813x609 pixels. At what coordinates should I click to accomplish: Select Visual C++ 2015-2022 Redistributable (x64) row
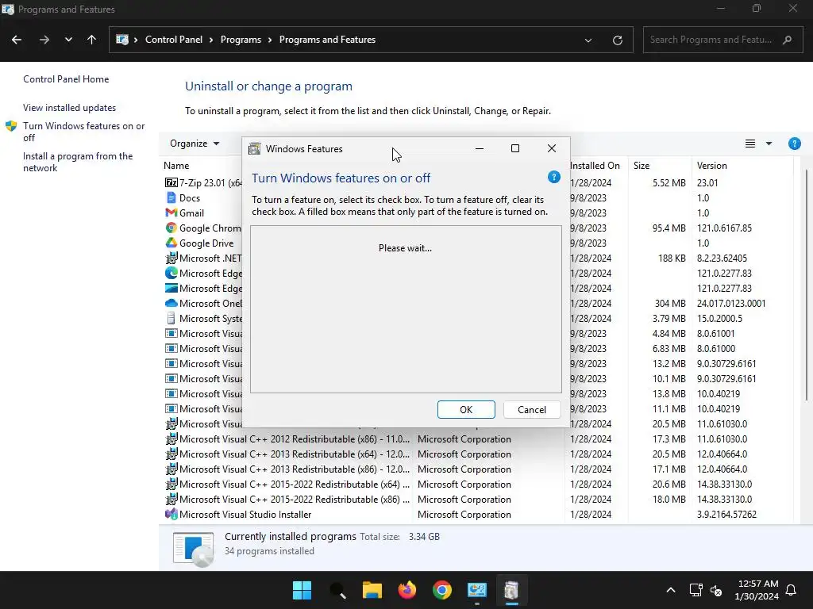(x=478, y=485)
